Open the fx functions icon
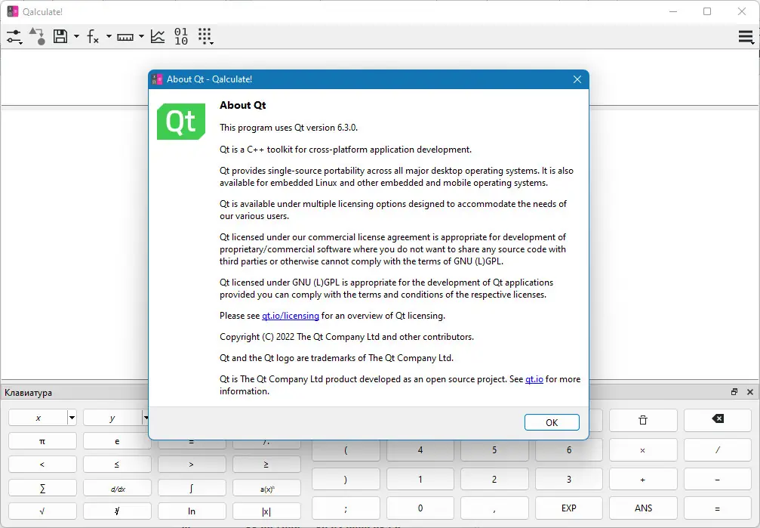The width and height of the screenshot is (760, 528). coord(93,36)
